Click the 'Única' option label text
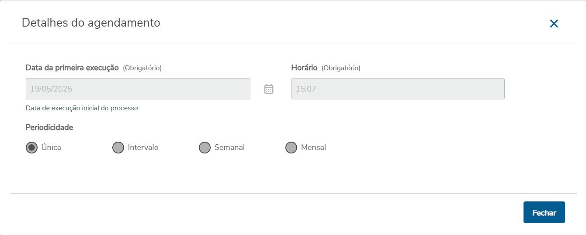This screenshot has width=586, height=235. pyautogui.click(x=51, y=147)
